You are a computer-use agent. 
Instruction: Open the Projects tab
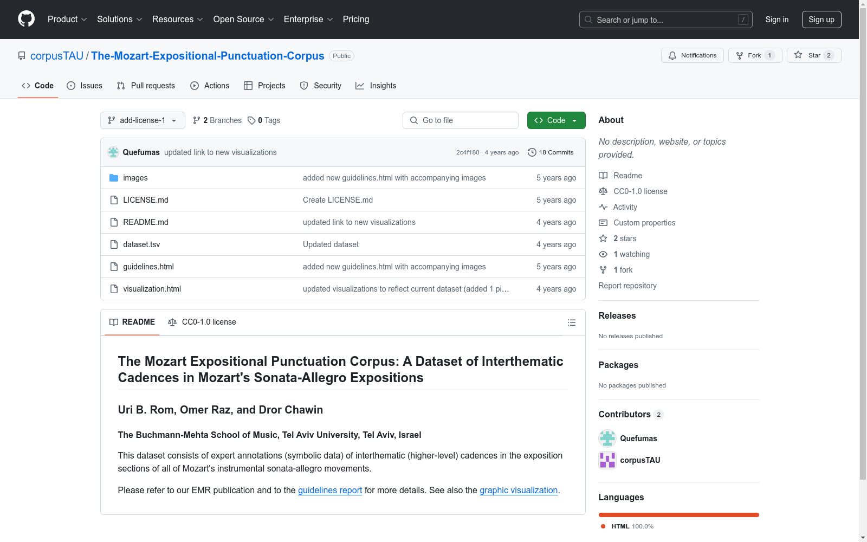point(264,86)
